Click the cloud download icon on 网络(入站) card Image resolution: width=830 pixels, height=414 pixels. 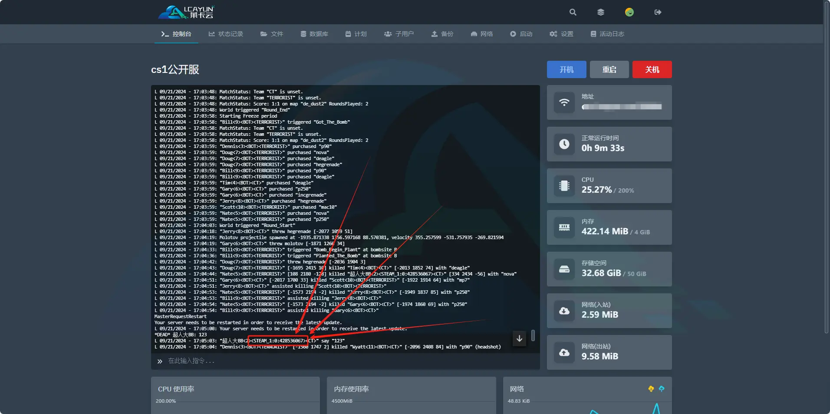click(x=564, y=311)
